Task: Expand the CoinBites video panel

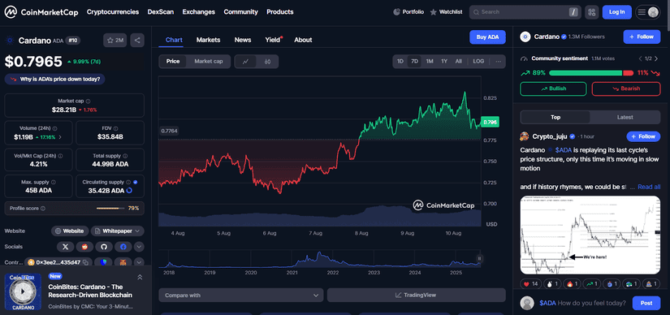Action: click(140, 278)
